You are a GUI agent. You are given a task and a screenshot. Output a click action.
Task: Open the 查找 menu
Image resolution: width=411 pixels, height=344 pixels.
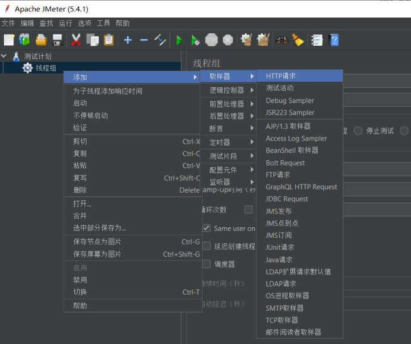point(46,23)
